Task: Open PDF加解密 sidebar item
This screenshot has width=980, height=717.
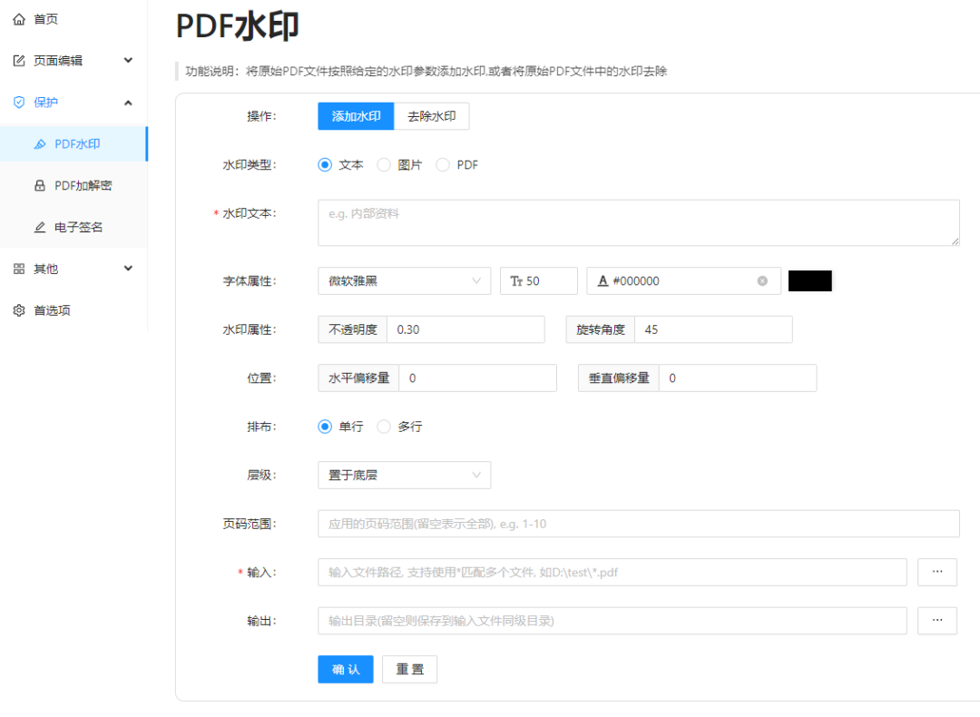Action: click(x=73, y=186)
